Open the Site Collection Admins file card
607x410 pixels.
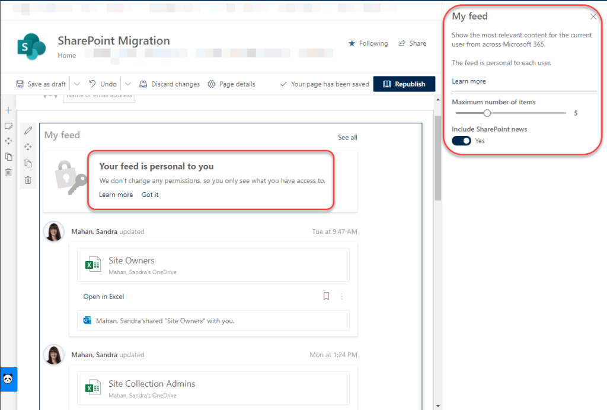213,388
